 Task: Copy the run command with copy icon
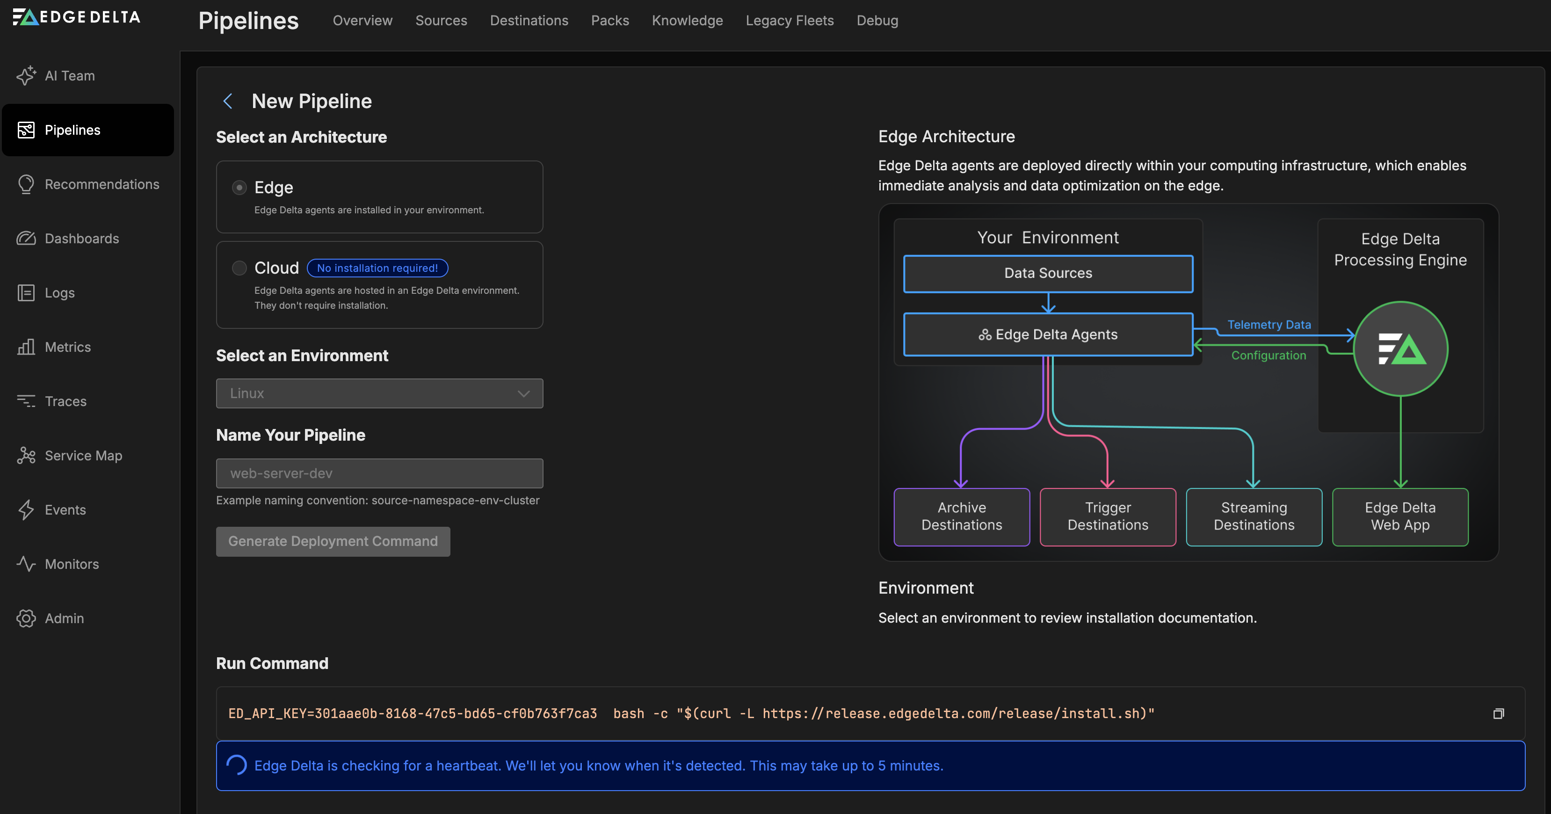[x=1498, y=713]
